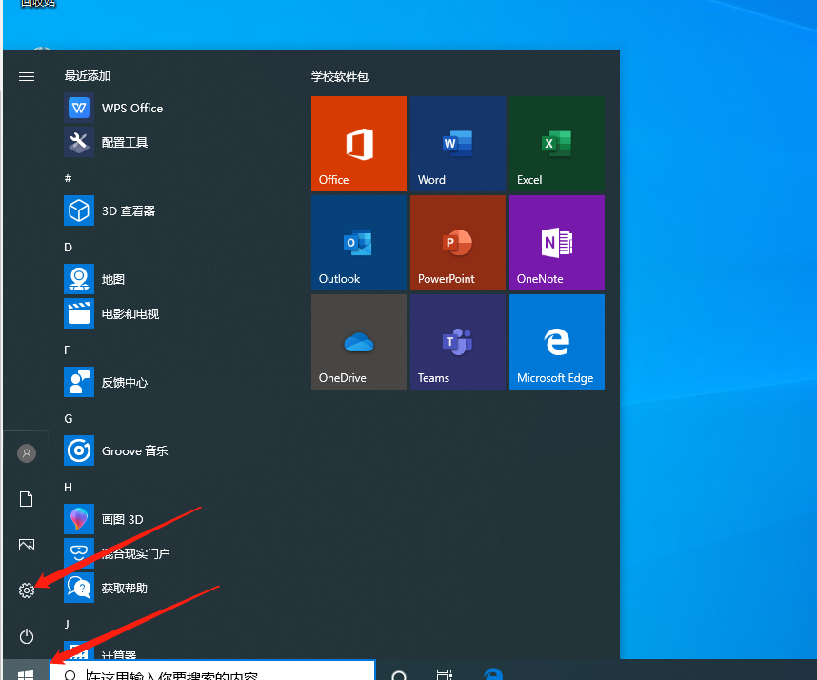
Task: Launch Excel from the pinned tiles
Action: pos(556,144)
